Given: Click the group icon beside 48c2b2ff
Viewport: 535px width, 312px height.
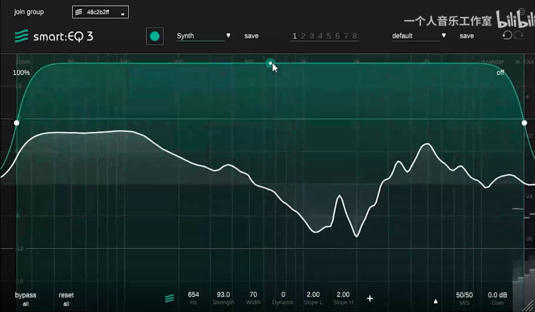Looking at the screenshot, I should pyautogui.click(x=79, y=12).
